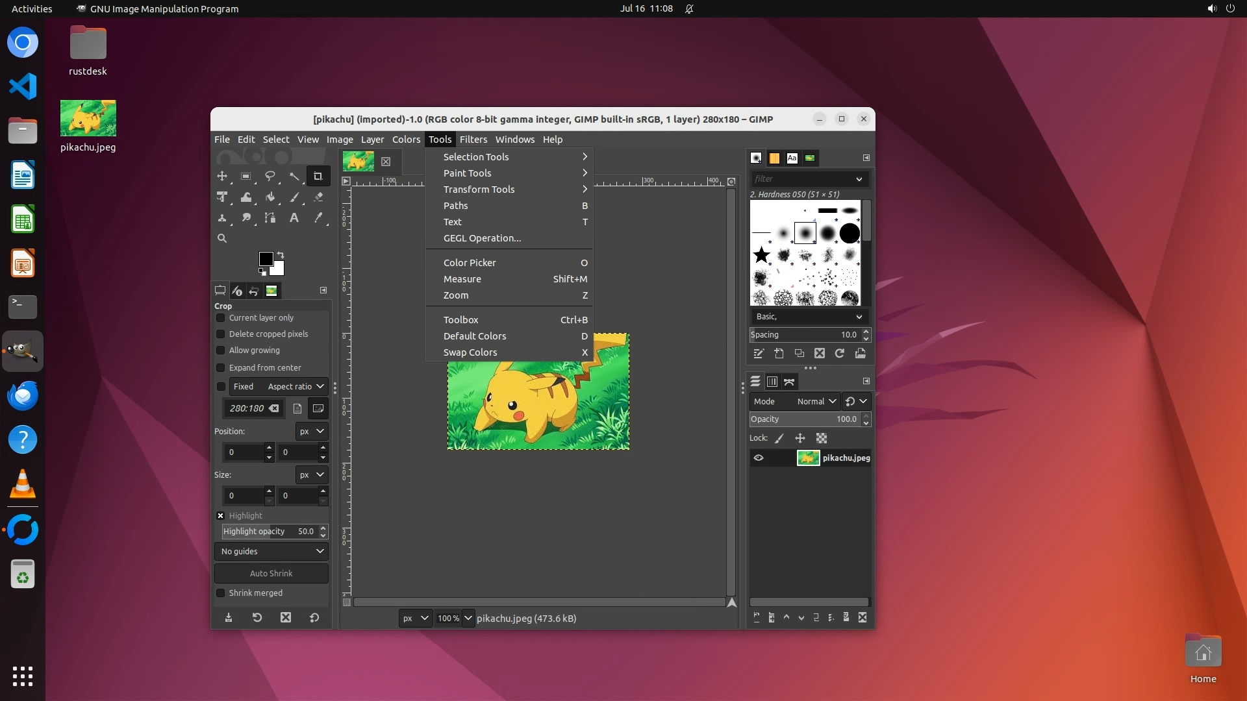1247x701 pixels.
Task: Select the Eraser tool
Action: tap(318, 197)
